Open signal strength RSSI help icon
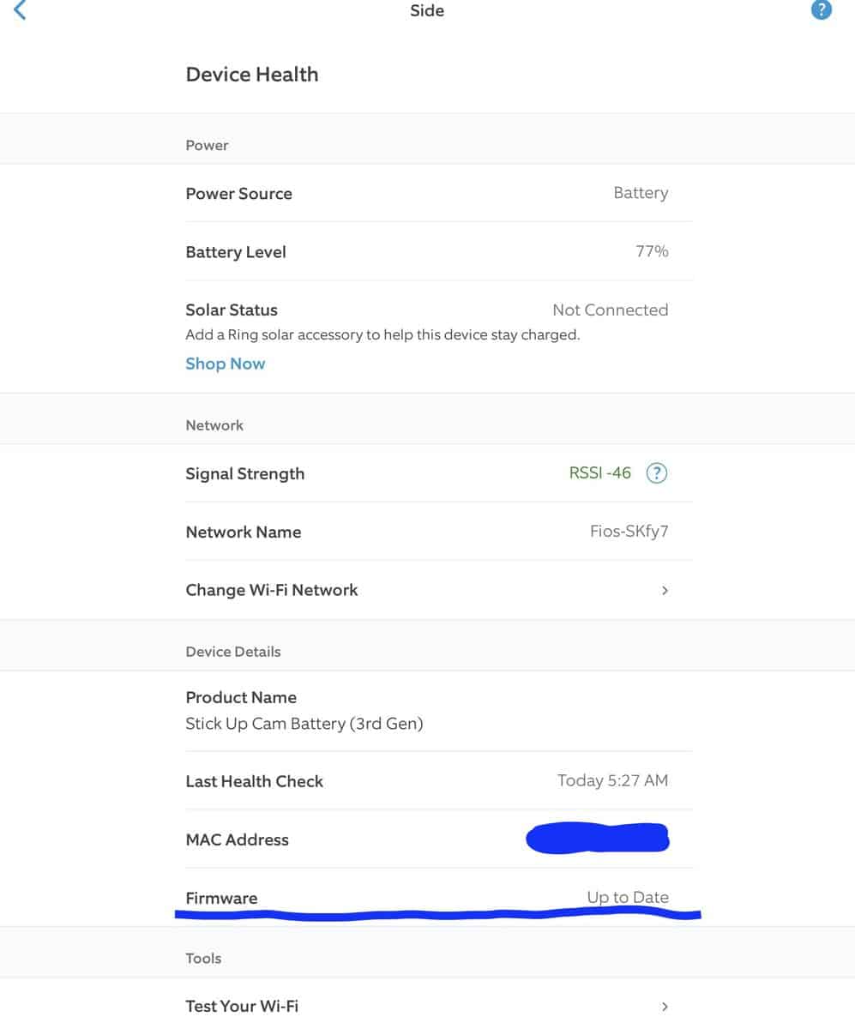 tap(656, 472)
